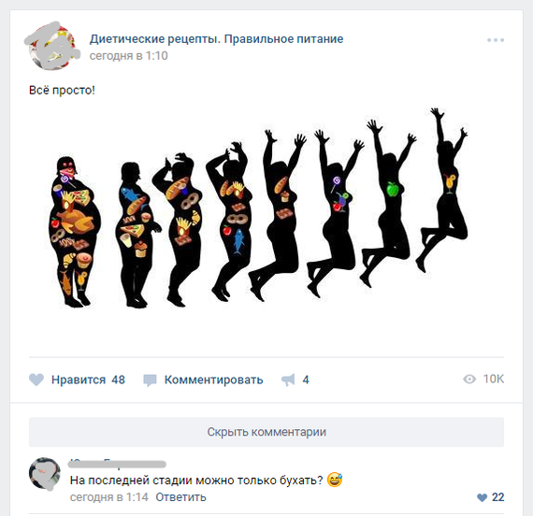Share the post via megaphone icon
The image size is (533, 516).
tap(288, 380)
